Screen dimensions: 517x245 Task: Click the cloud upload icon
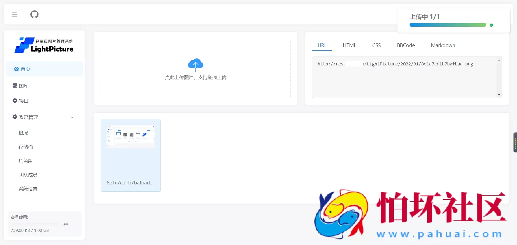point(195,64)
